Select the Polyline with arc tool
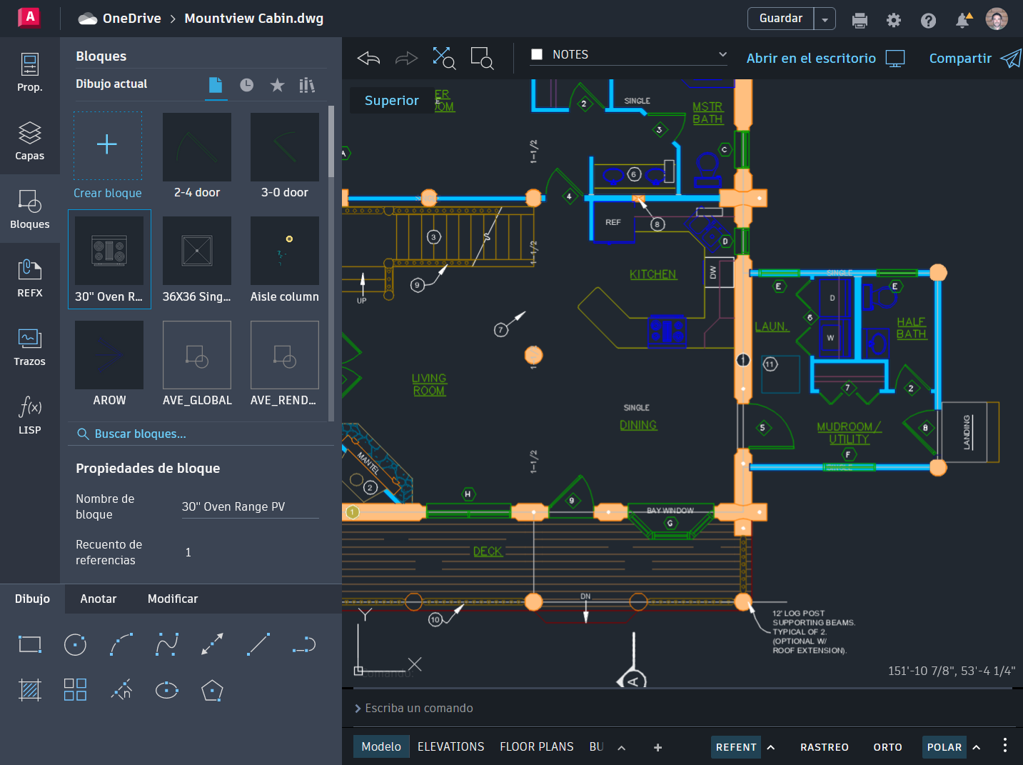Image resolution: width=1023 pixels, height=765 pixels. (x=304, y=644)
